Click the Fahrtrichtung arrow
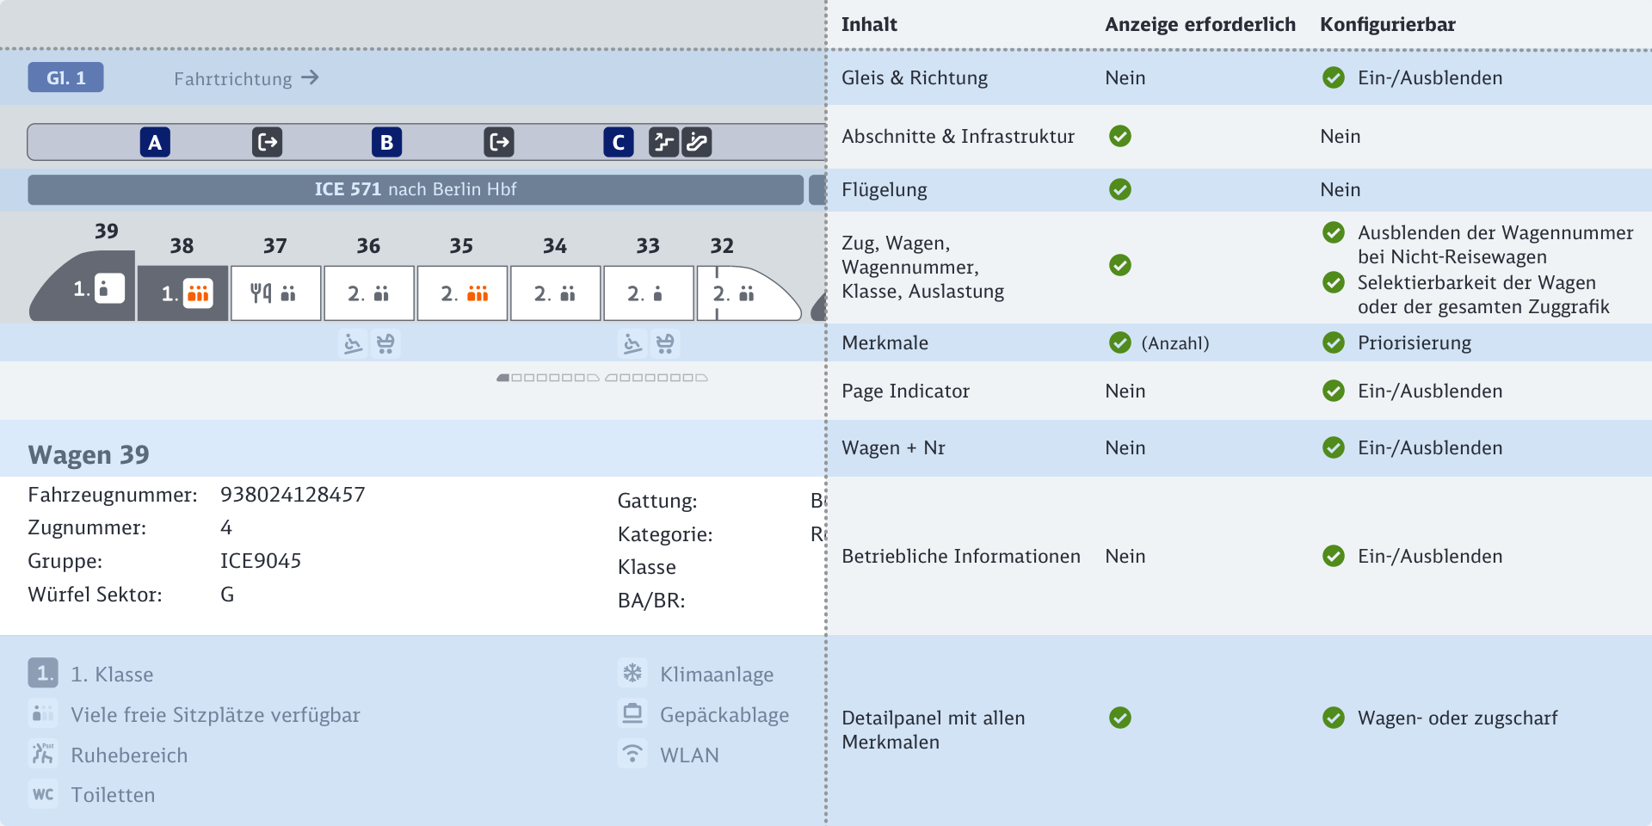This screenshot has width=1652, height=826. tap(311, 77)
